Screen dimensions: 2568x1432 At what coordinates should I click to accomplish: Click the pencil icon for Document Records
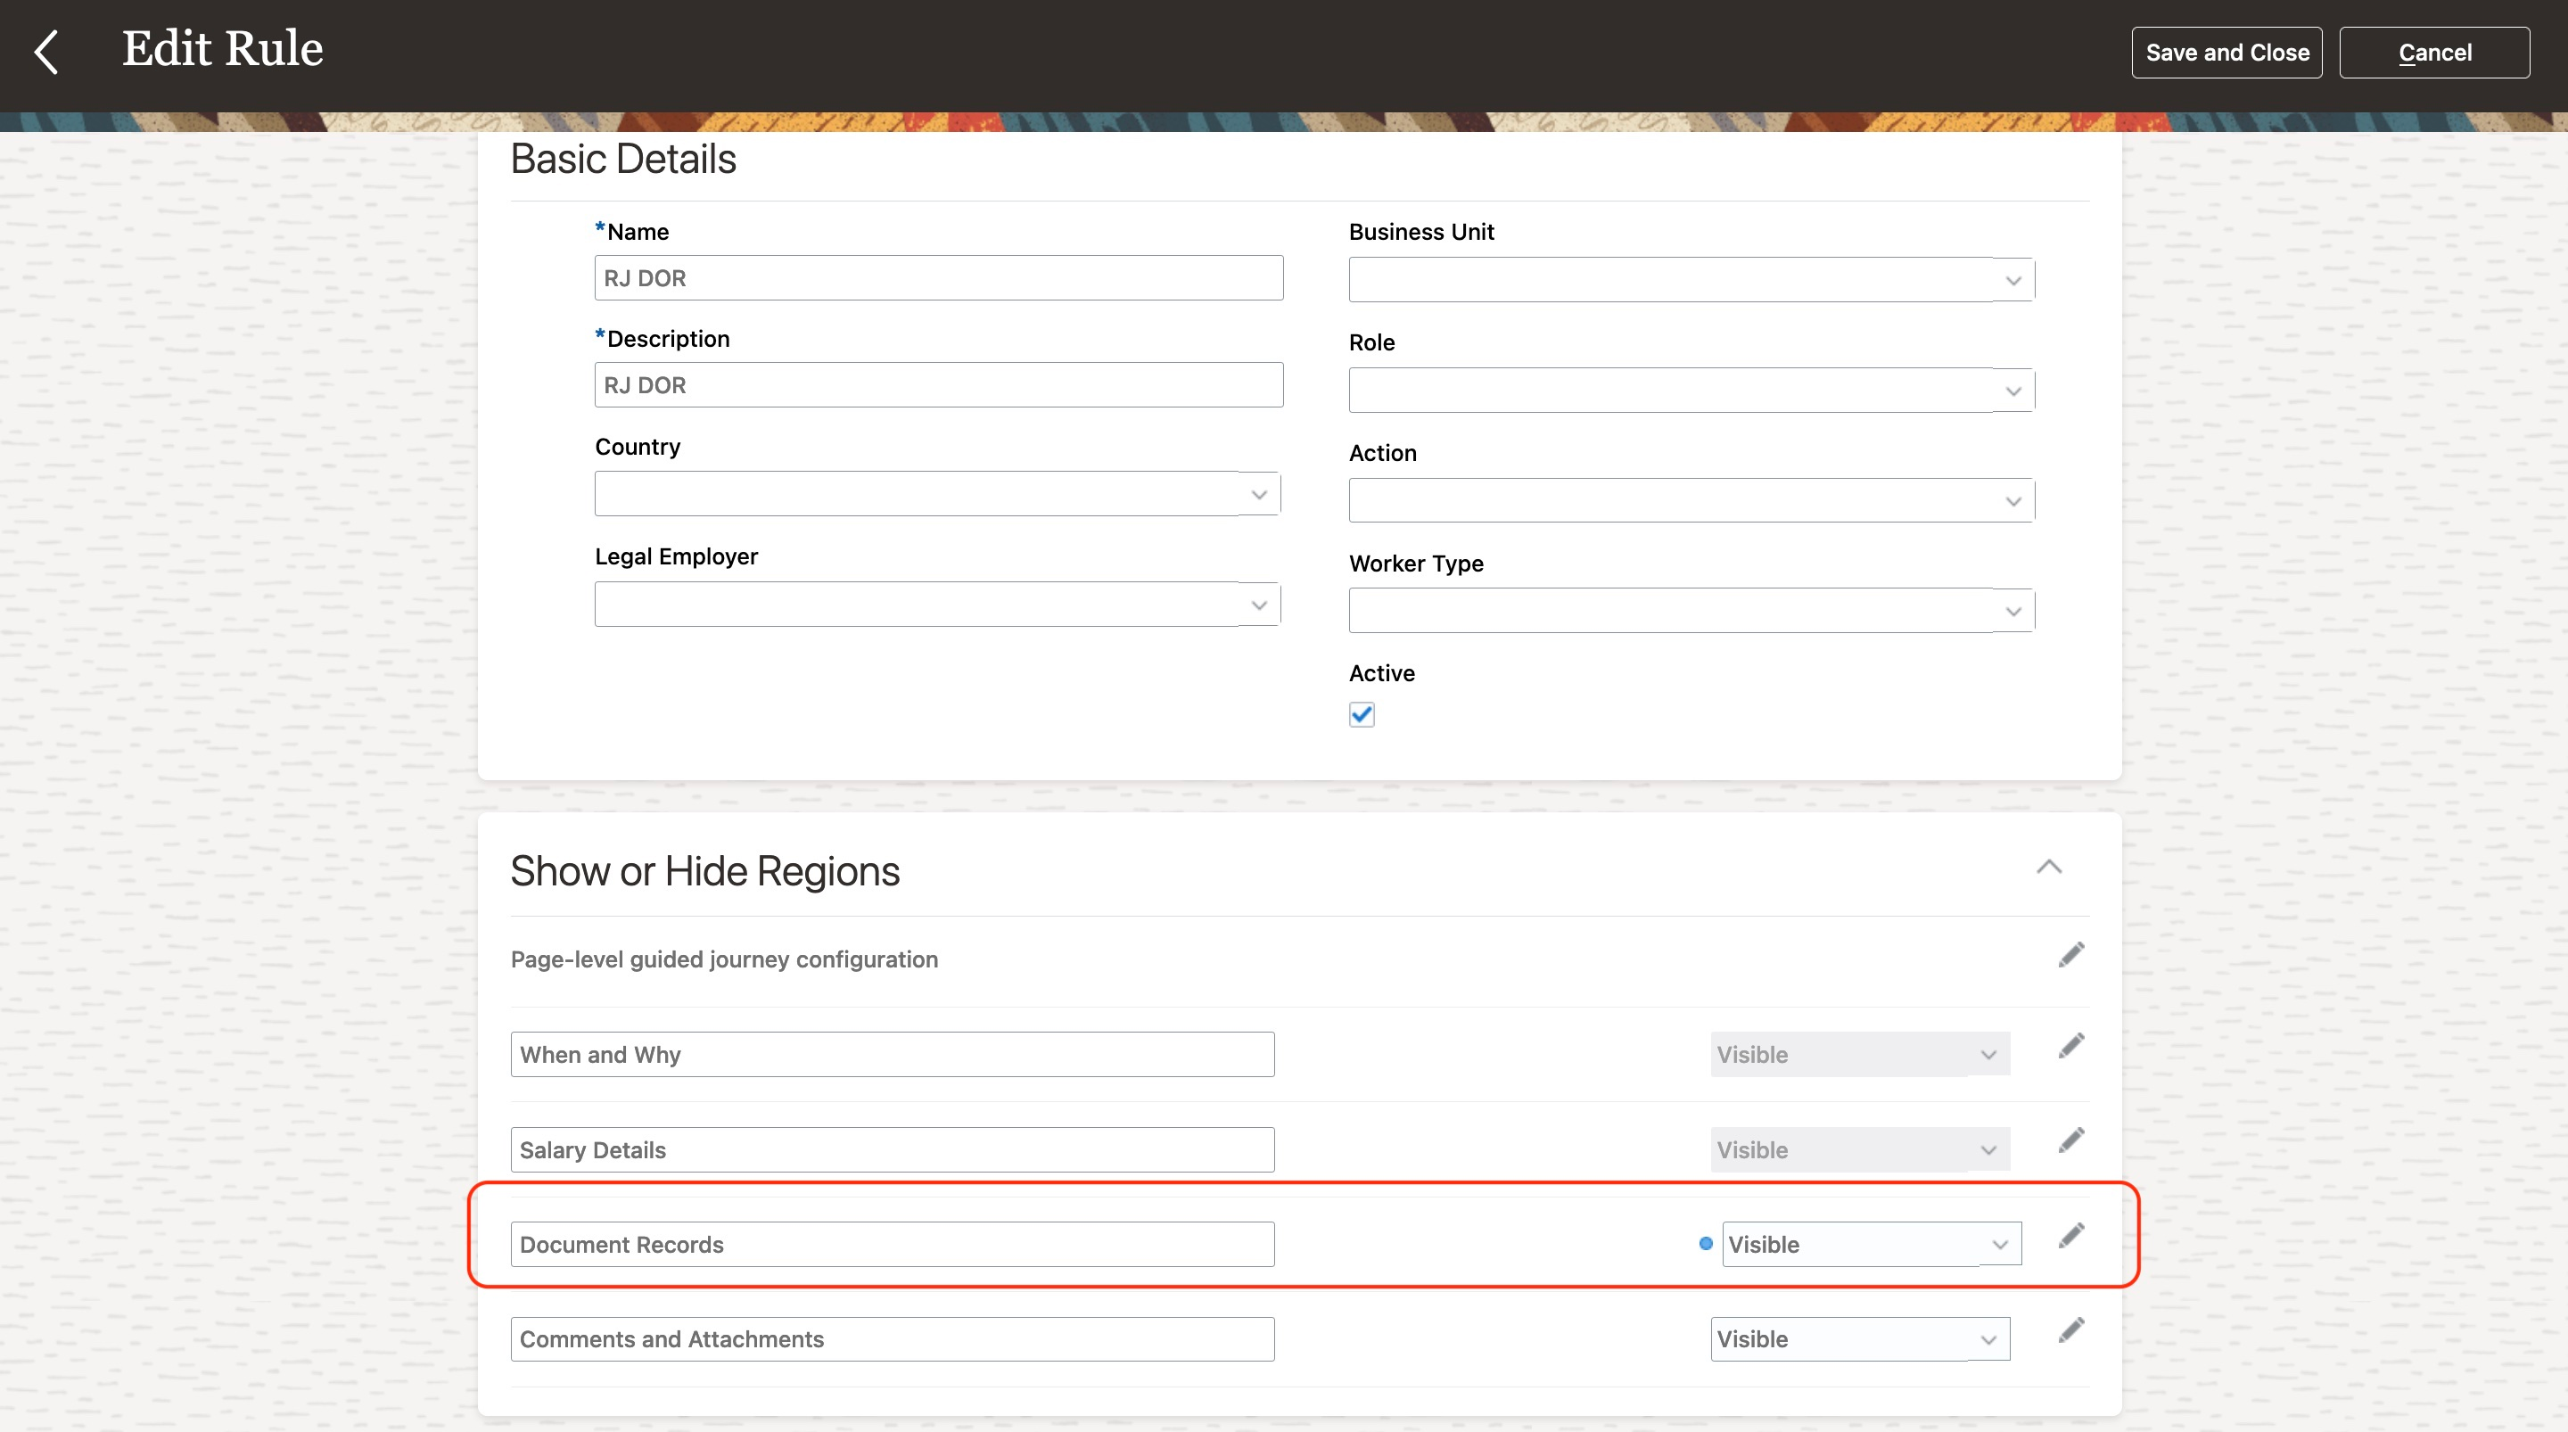click(x=2070, y=1236)
